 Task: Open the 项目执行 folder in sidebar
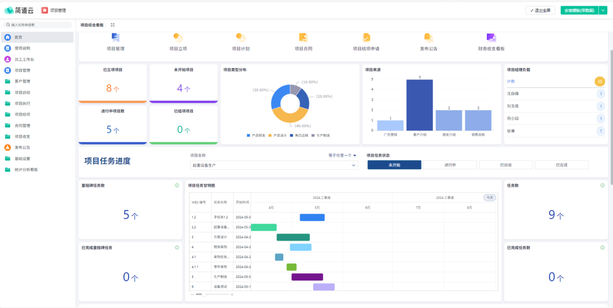point(22,104)
